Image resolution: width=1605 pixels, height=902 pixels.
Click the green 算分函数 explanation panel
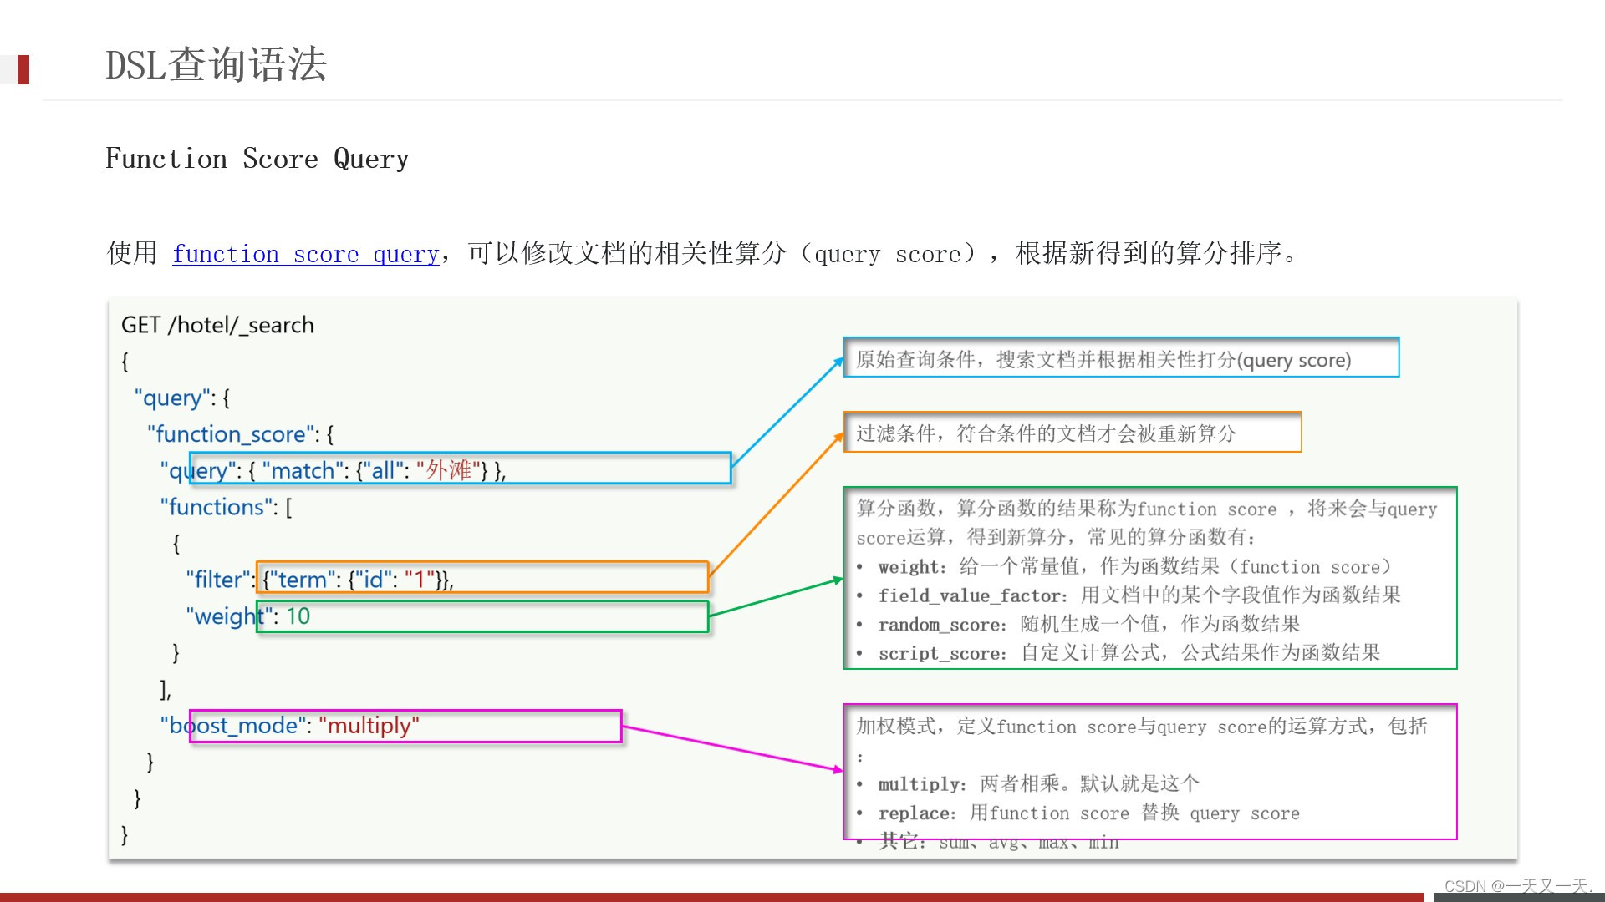pyautogui.click(x=1149, y=578)
